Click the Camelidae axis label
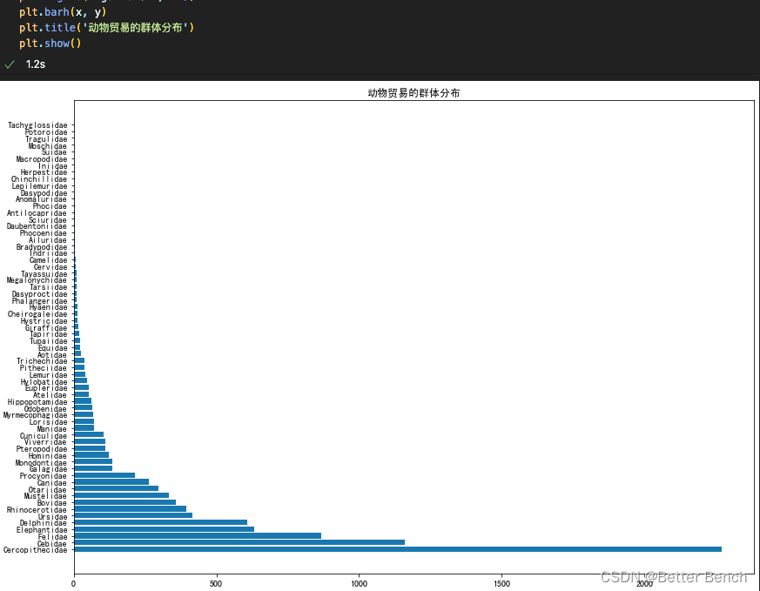This screenshot has height=591, width=760. (49, 260)
